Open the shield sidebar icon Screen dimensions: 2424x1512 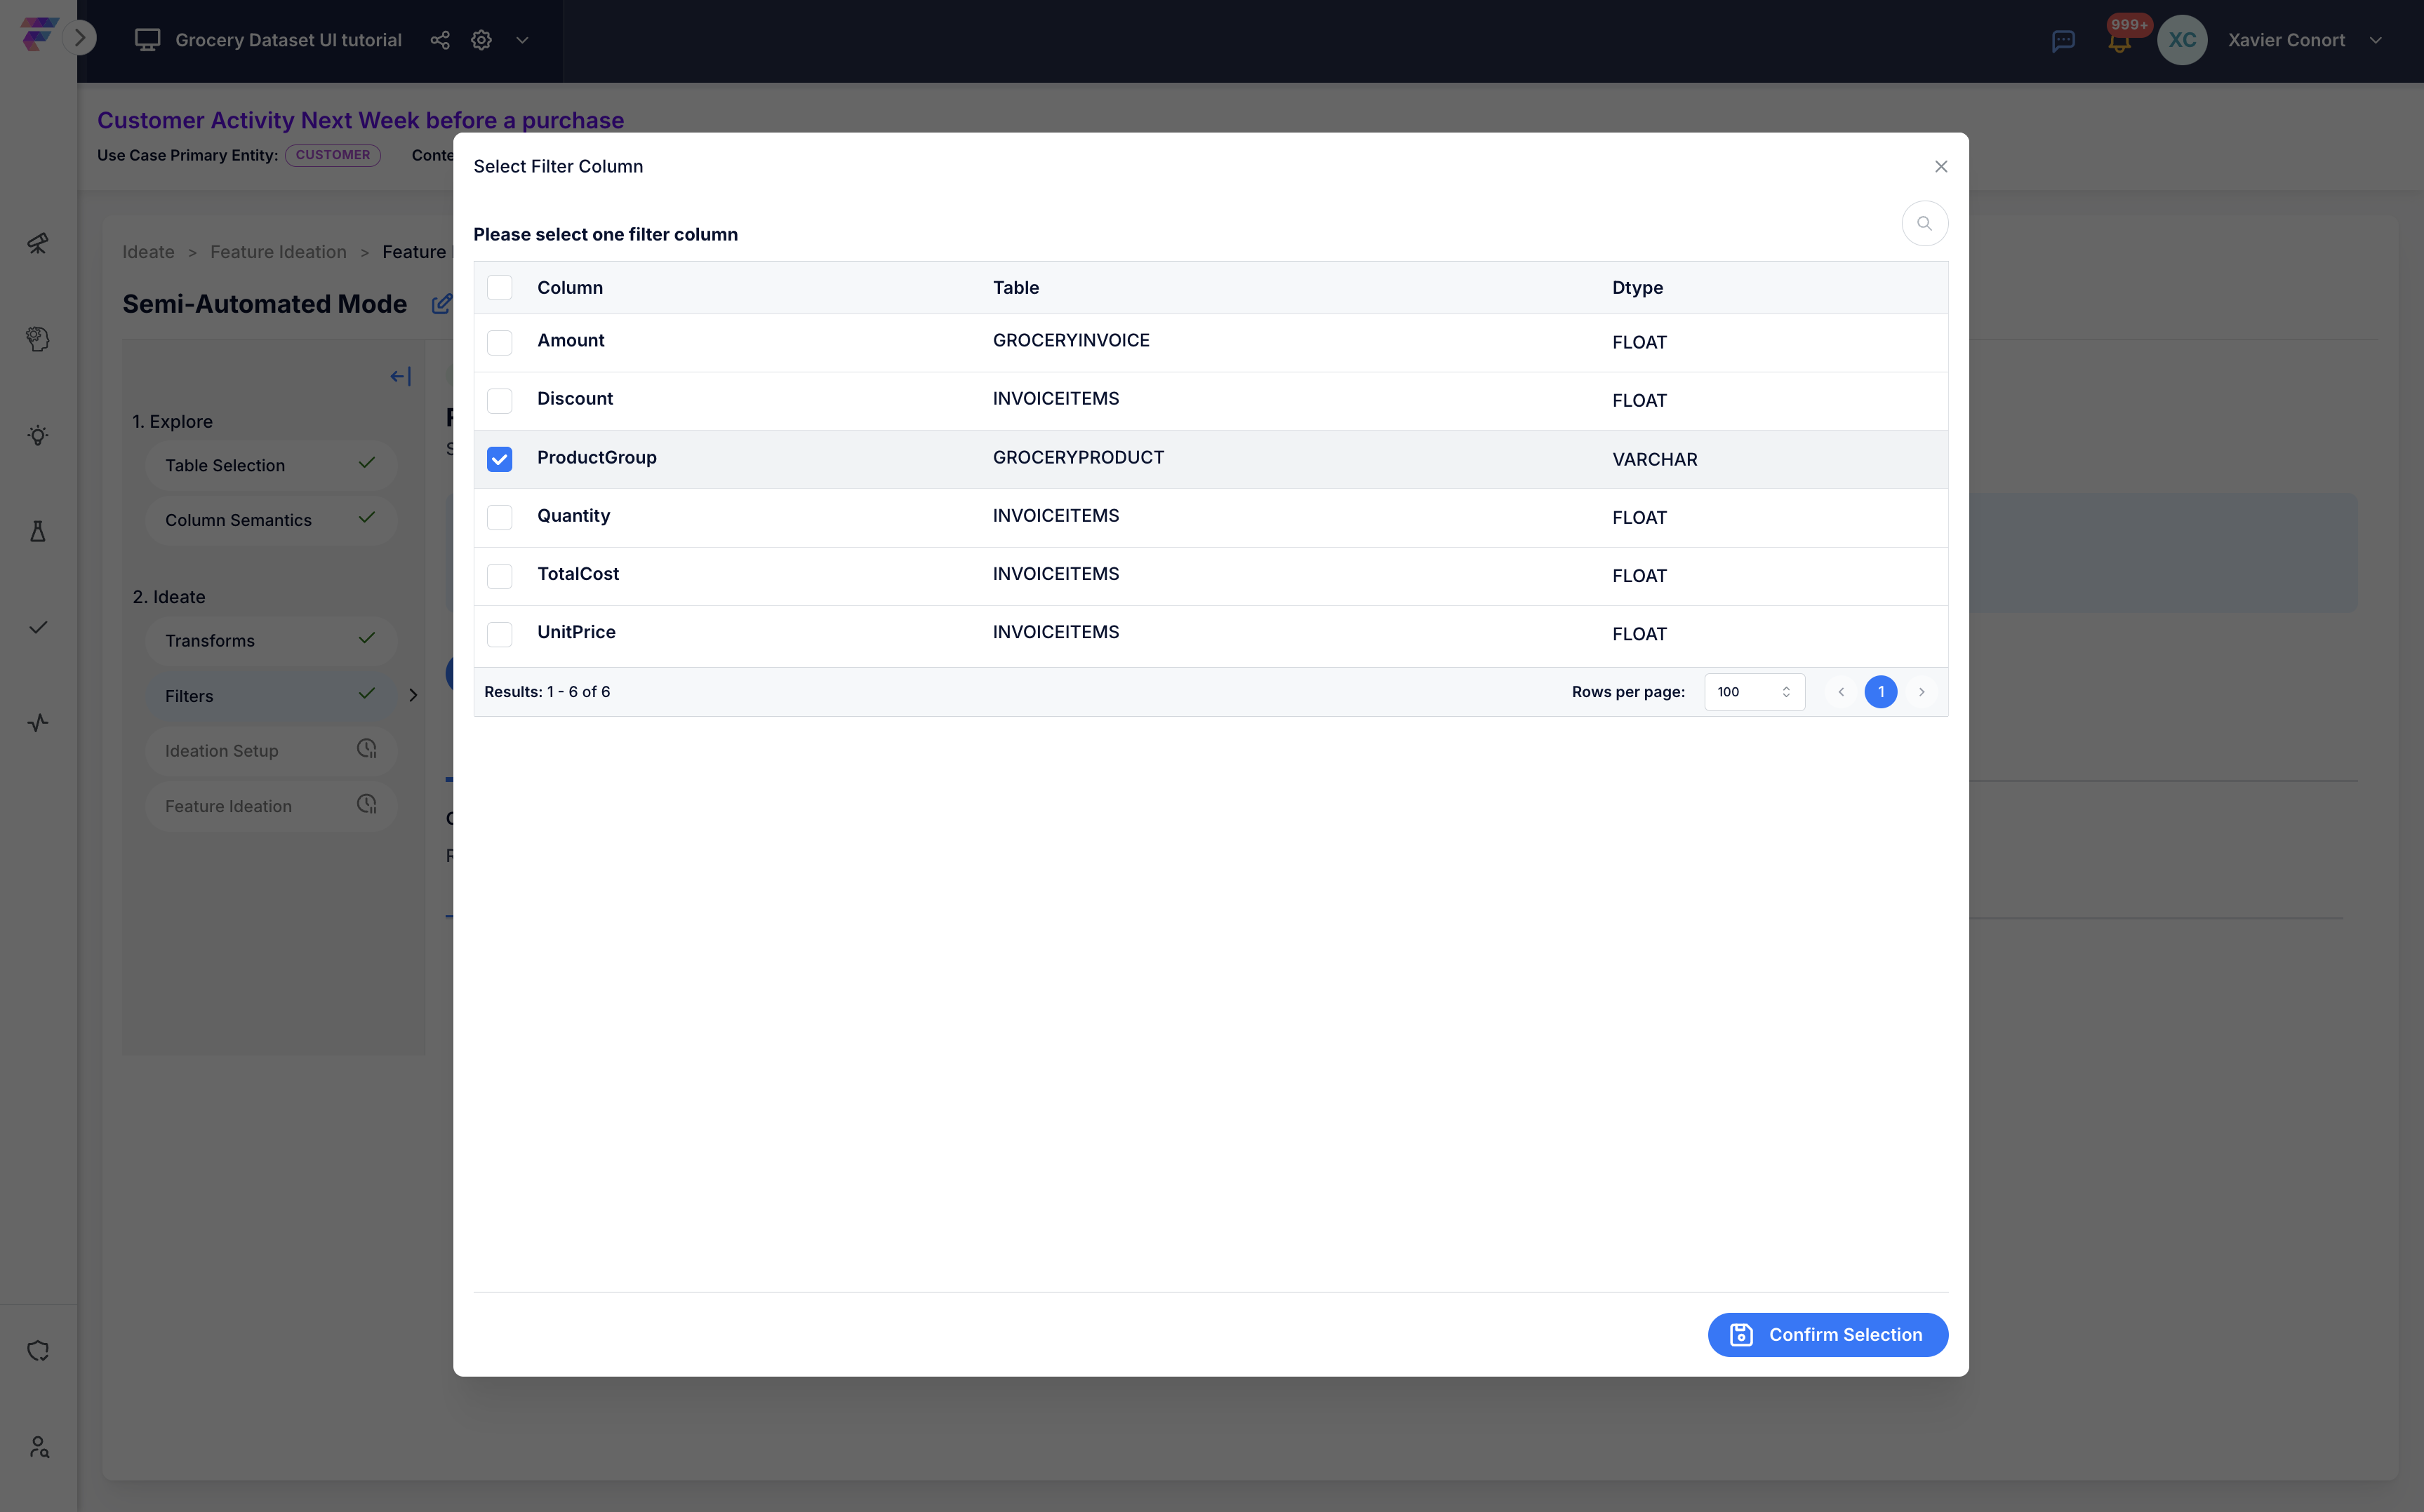point(38,1351)
